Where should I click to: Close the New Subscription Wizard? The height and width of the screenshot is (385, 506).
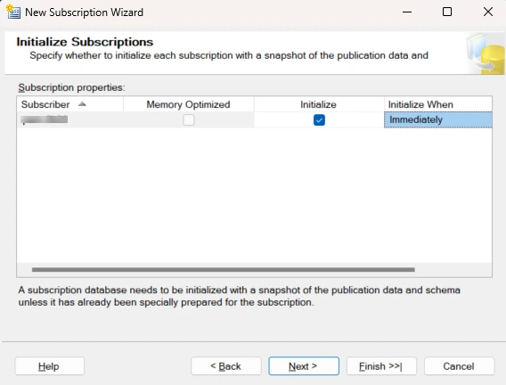pos(488,12)
